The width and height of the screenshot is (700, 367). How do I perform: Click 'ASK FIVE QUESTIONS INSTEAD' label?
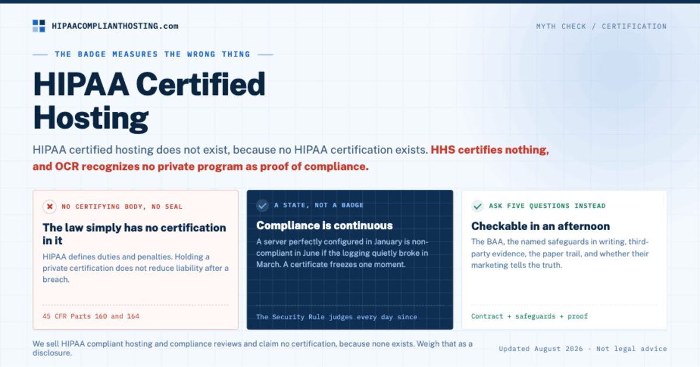(x=547, y=206)
